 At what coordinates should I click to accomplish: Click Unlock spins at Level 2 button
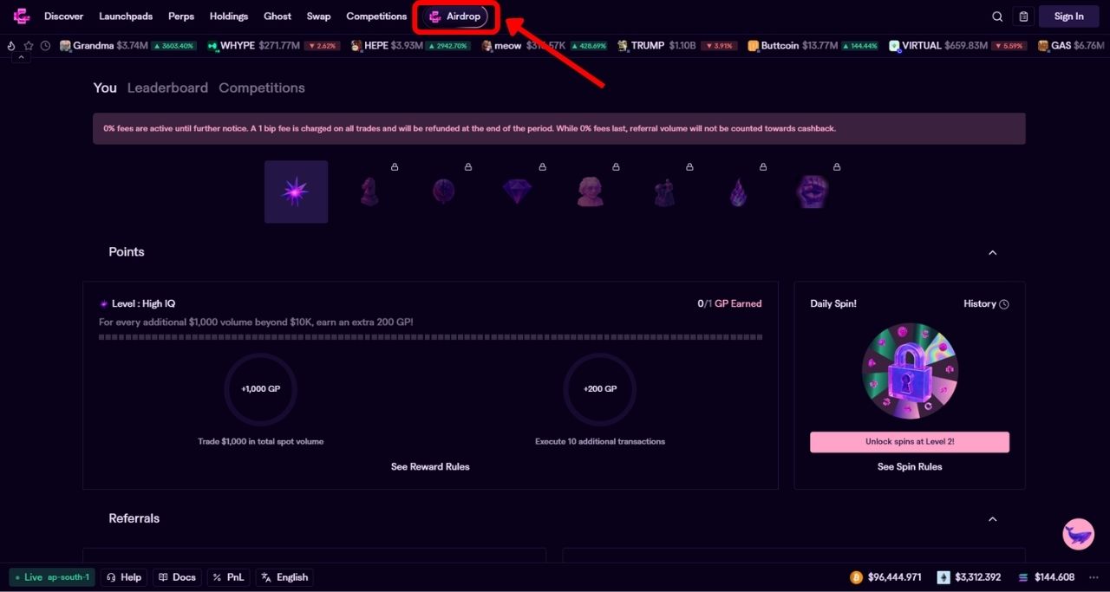(x=910, y=442)
